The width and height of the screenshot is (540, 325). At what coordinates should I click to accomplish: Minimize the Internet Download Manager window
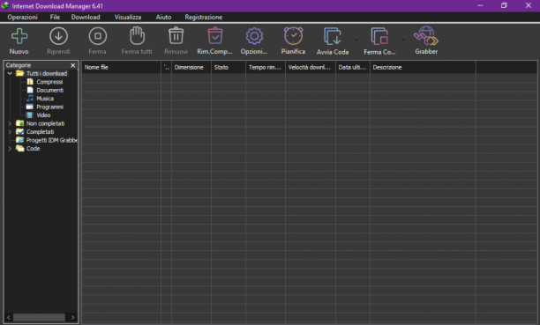pos(480,5)
